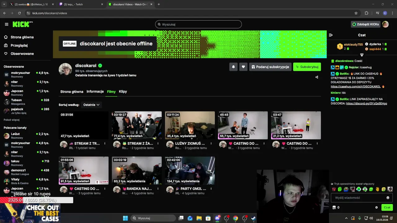Open the discord.gg invite link in chat
This screenshot has width=397, height=223.
pyautogui.click(x=367, y=103)
